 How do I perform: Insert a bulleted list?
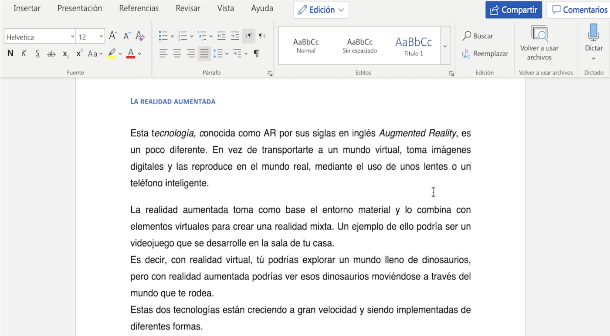(163, 36)
